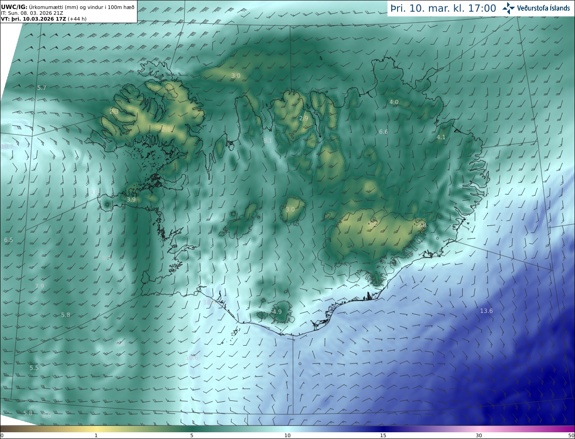Click the 2.9 value on the northern peninsula
575x439 pixels.
point(304,119)
